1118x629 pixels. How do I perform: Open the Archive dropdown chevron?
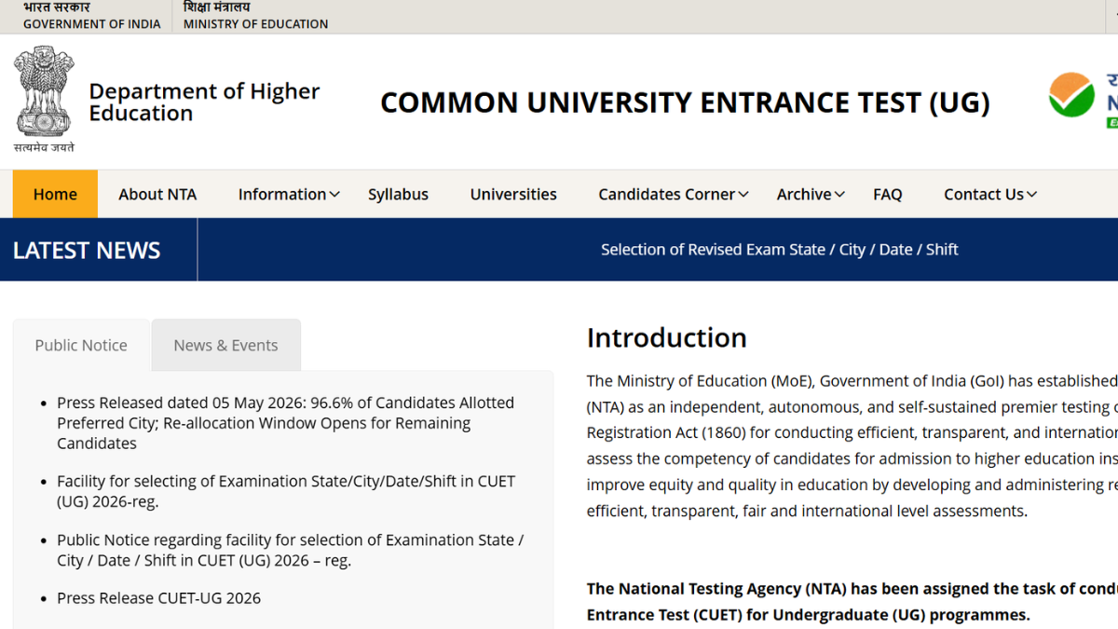(x=839, y=195)
